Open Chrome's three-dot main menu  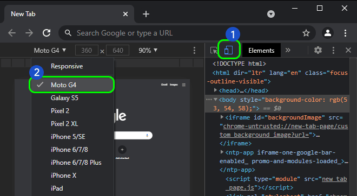coord(346,33)
